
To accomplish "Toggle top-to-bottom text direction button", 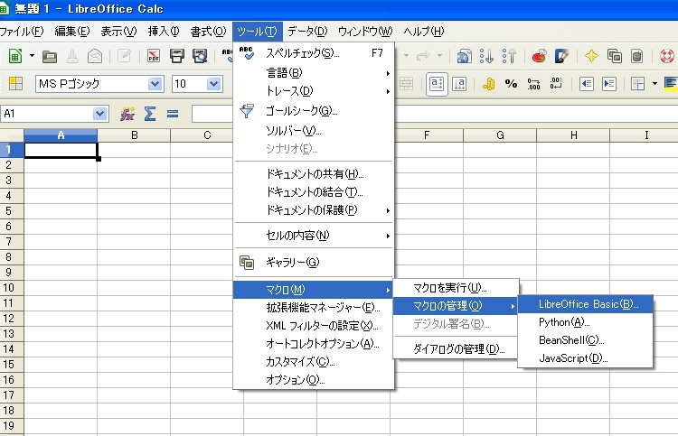I will (458, 84).
